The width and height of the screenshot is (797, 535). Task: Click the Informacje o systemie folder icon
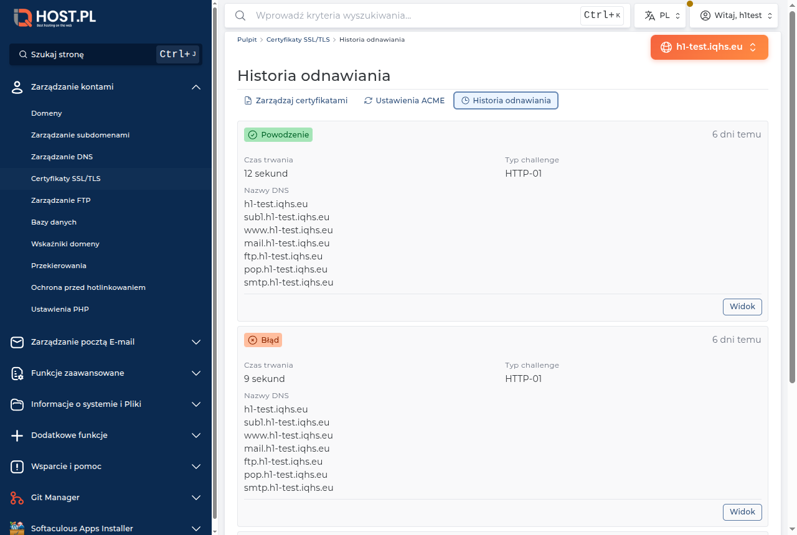tap(17, 404)
